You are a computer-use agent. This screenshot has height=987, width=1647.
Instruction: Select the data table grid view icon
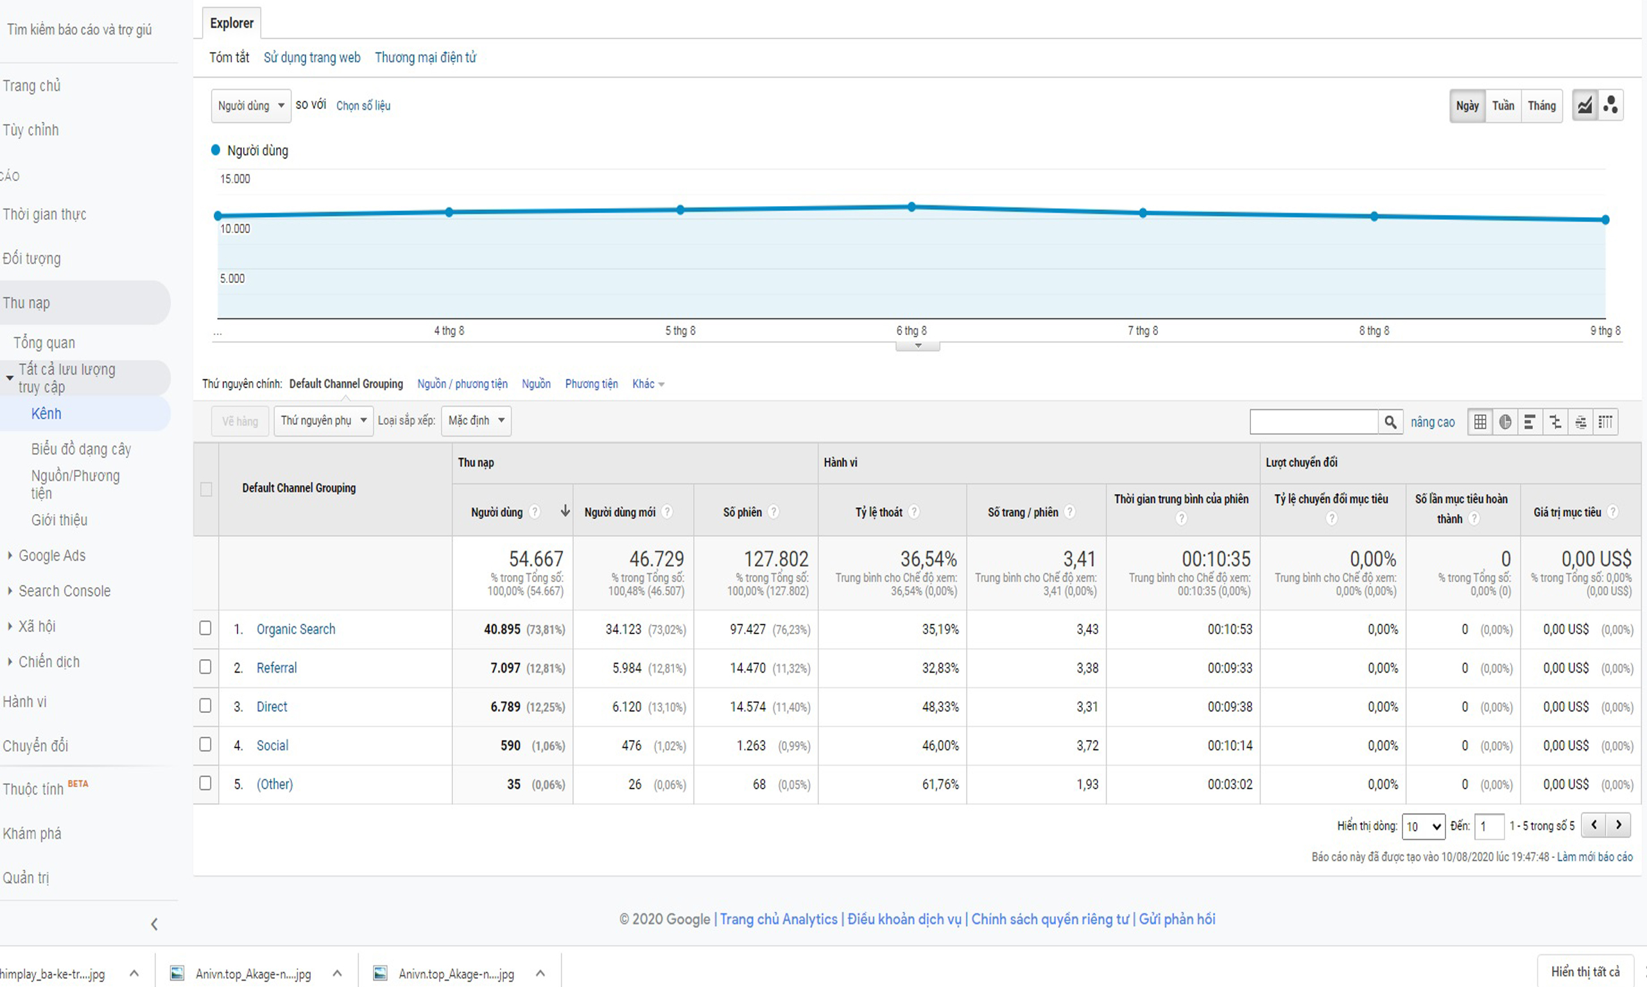1480,422
